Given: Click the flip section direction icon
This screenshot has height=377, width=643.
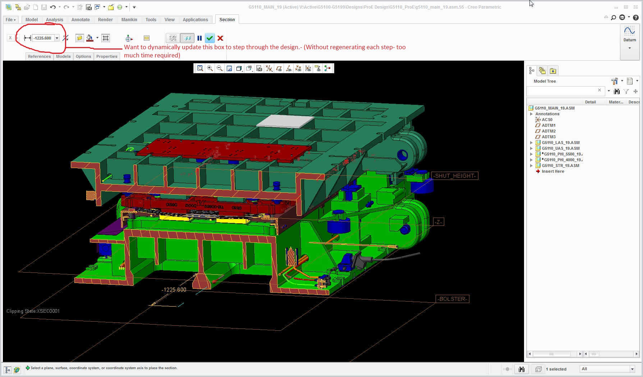Looking at the screenshot, I should pos(65,38).
